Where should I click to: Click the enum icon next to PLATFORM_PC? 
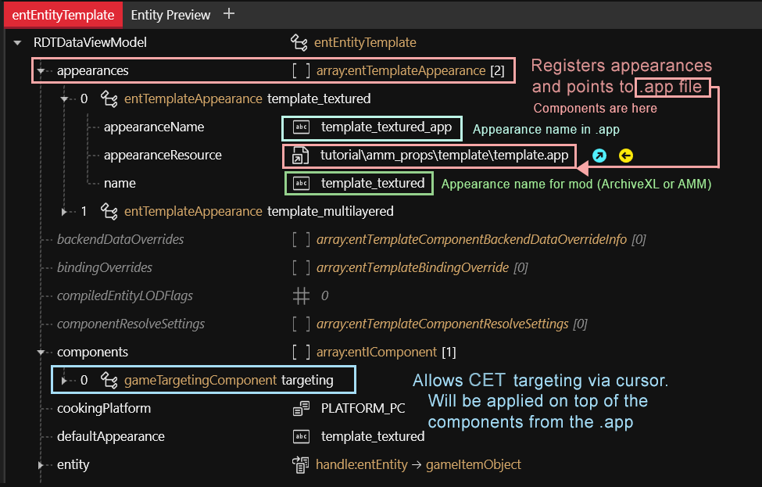pyautogui.click(x=301, y=408)
